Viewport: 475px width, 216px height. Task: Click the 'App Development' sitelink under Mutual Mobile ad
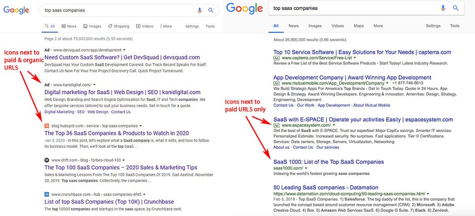(x=333, y=106)
